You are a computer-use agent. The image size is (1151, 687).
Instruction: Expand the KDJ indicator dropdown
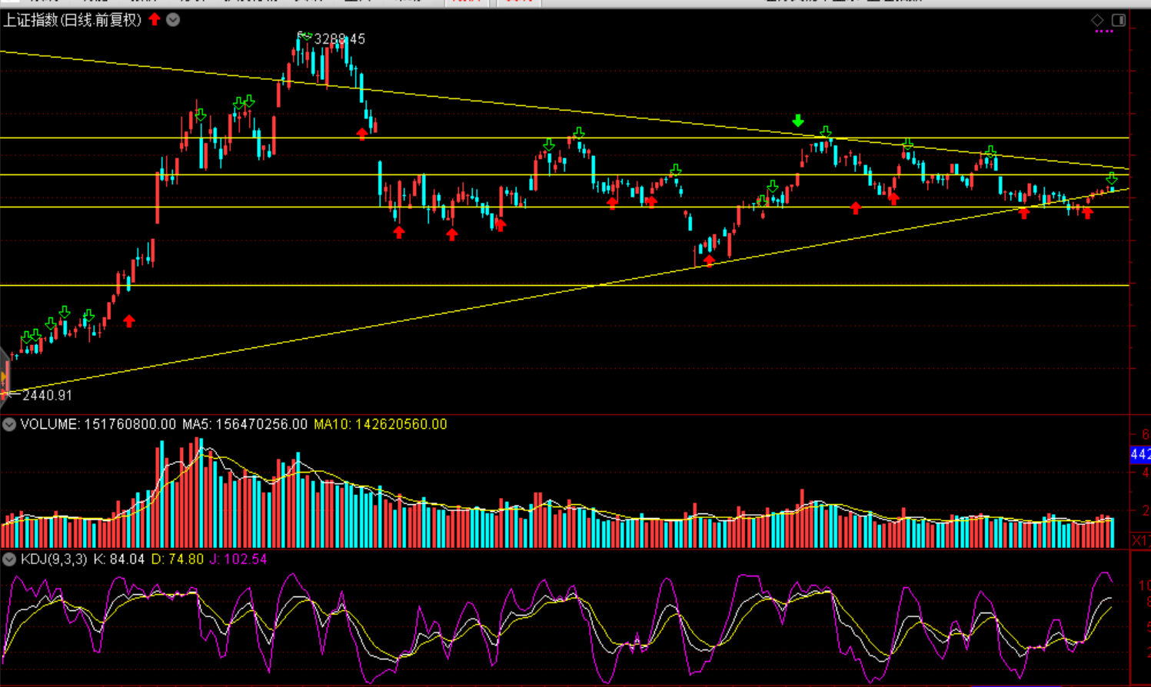coord(9,559)
